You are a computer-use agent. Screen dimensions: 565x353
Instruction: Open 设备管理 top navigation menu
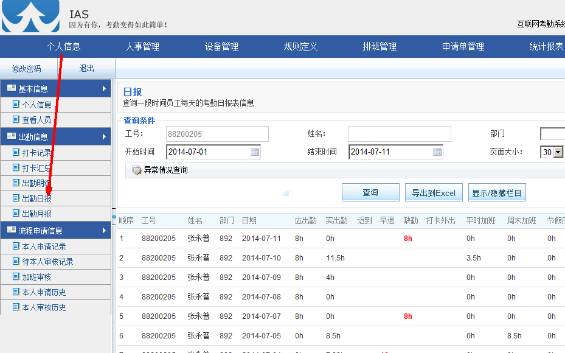pyautogui.click(x=221, y=46)
